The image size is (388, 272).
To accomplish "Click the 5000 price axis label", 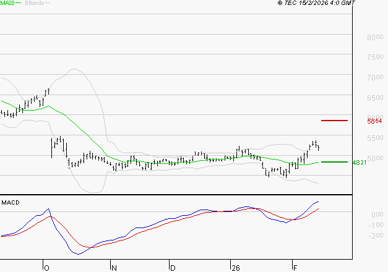I will (375, 158).
